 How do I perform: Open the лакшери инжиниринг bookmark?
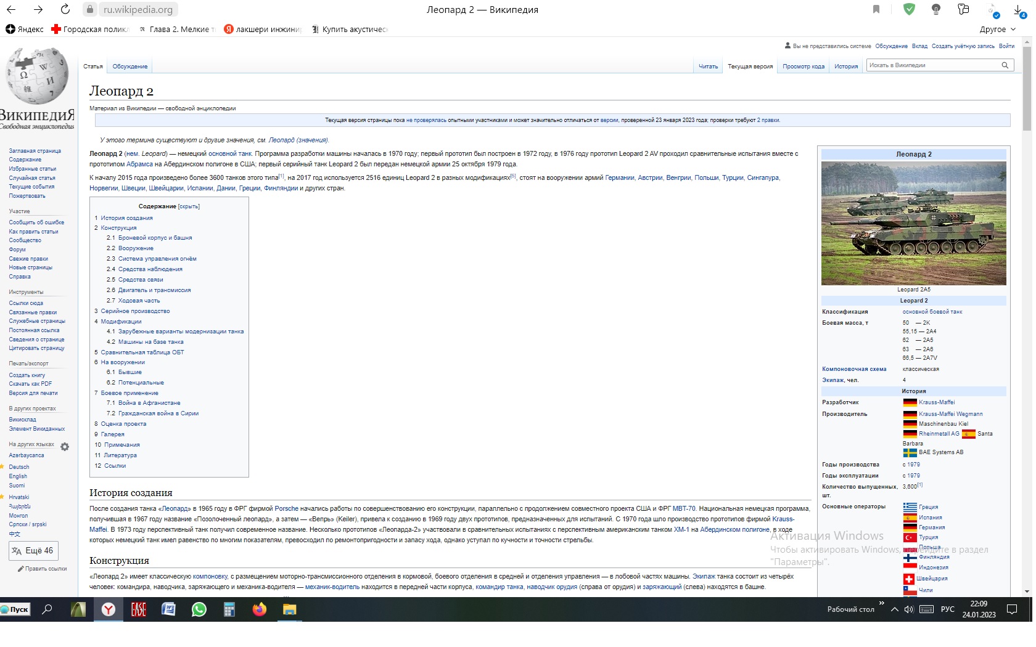pyautogui.click(x=263, y=29)
